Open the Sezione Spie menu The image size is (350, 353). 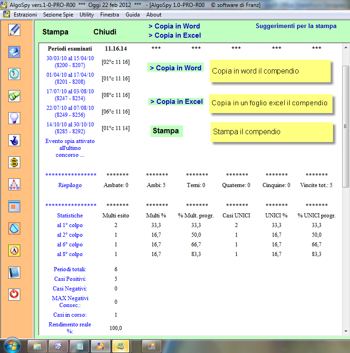[58, 15]
